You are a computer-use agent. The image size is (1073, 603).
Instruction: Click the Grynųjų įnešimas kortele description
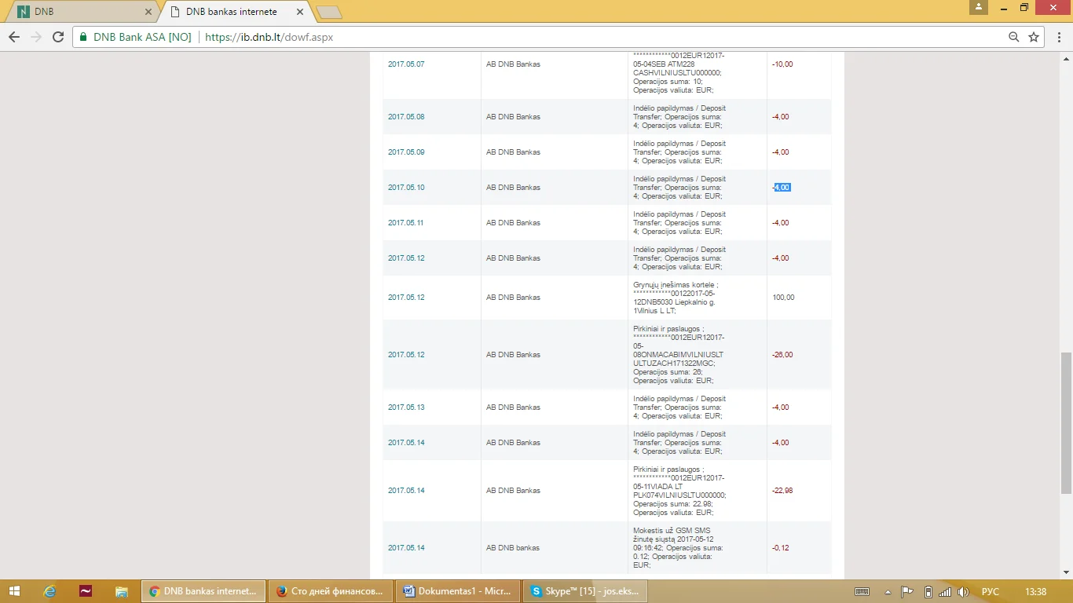(676, 298)
